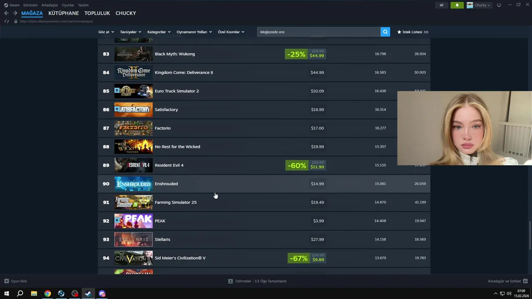Viewport: 532px width, 299px height.
Task: Switch to the KÜTÜPHANE tab
Action: coord(64,13)
